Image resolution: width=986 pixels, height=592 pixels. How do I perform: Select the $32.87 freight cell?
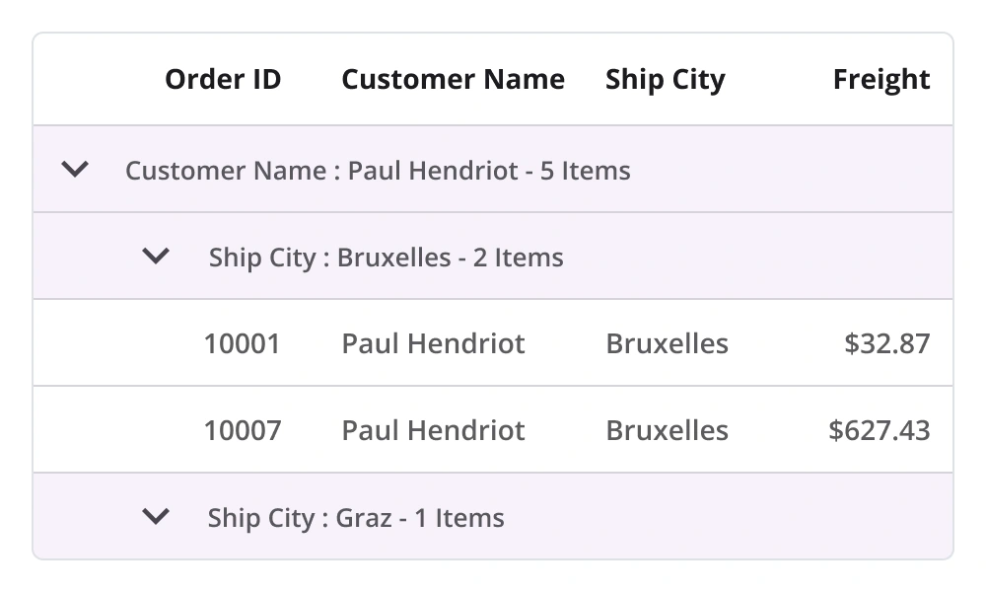pos(886,343)
